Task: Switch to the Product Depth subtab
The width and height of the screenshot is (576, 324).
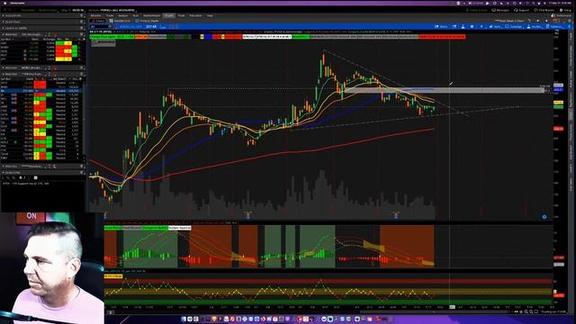Action: pos(147,21)
